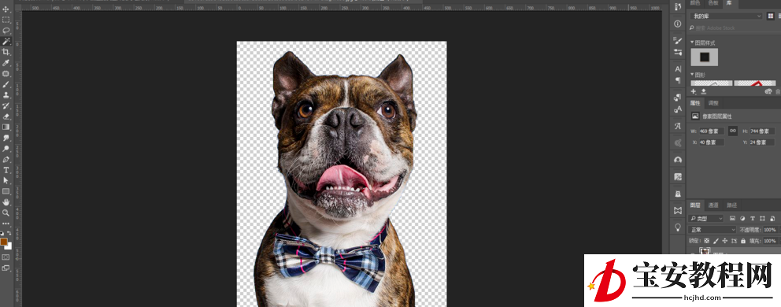Open the Info panel icon

click(677, 24)
